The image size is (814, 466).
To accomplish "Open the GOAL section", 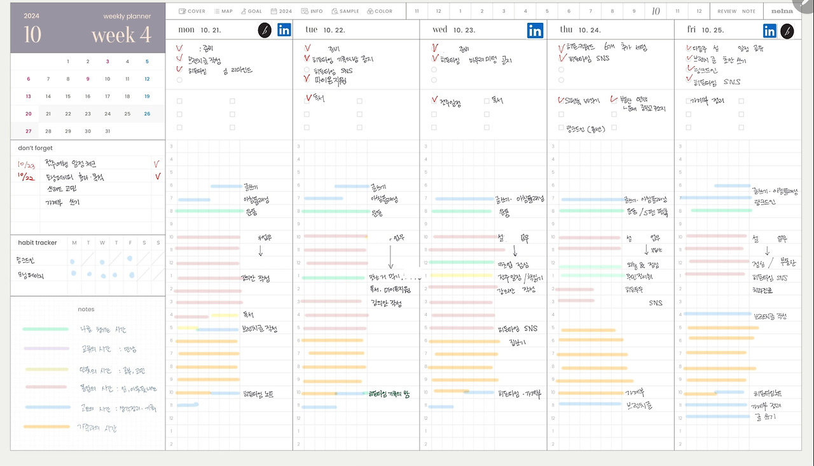I will coord(251,11).
